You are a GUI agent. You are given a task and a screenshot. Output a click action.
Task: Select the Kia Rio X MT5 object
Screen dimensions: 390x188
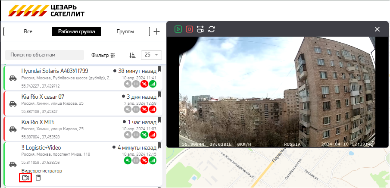(83, 129)
